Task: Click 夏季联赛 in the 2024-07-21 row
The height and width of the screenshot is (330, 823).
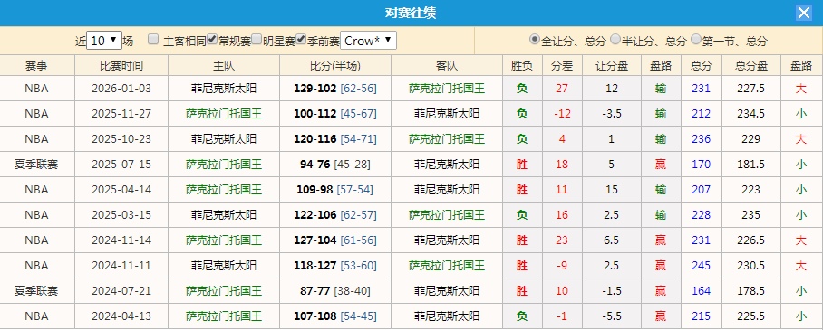Action: (x=37, y=291)
